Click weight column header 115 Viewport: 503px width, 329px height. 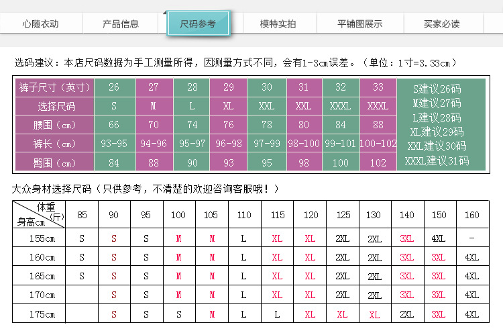(277, 215)
